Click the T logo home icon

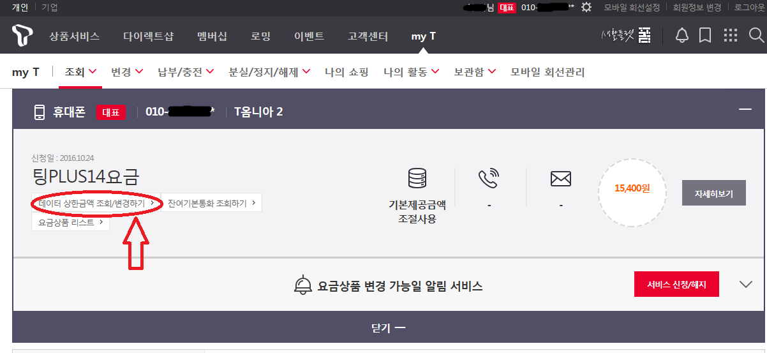click(x=22, y=36)
